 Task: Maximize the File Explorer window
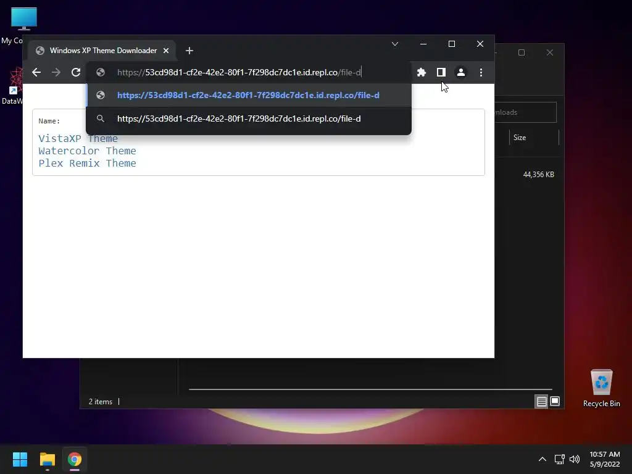click(522, 53)
